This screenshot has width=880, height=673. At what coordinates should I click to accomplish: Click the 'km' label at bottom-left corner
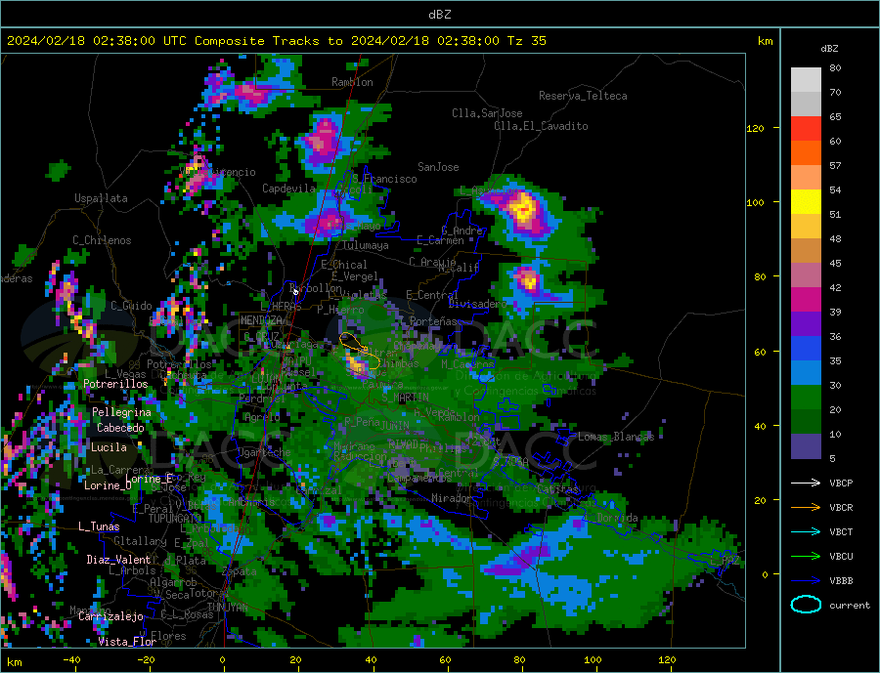15,662
